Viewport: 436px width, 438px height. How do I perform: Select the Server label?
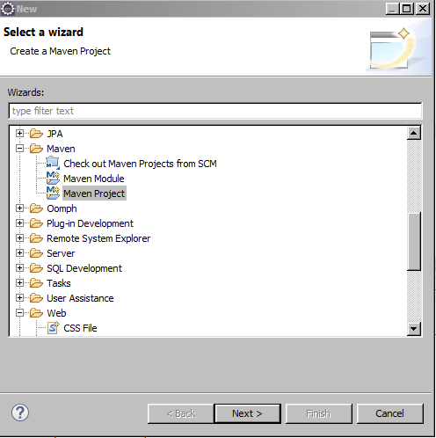[61, 253]
